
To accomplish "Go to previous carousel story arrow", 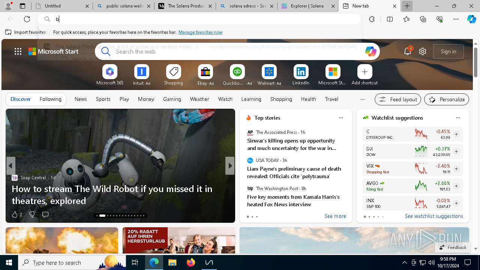I will point(10,166).
